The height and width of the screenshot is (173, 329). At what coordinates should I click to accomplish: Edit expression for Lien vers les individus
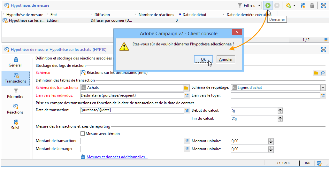(x=187, y=96)
